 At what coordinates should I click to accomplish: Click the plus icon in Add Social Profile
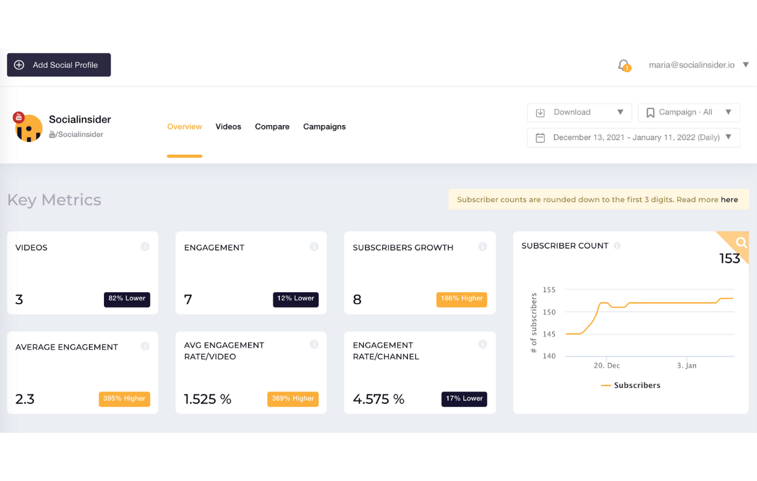pos(19,65)
